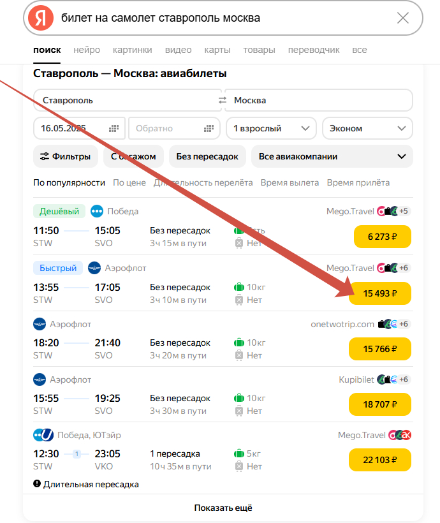Expand the 1 взрослый passengers dropdown
Screen dimensions: 440x523
pyautogui.click(x=271, y=128)
